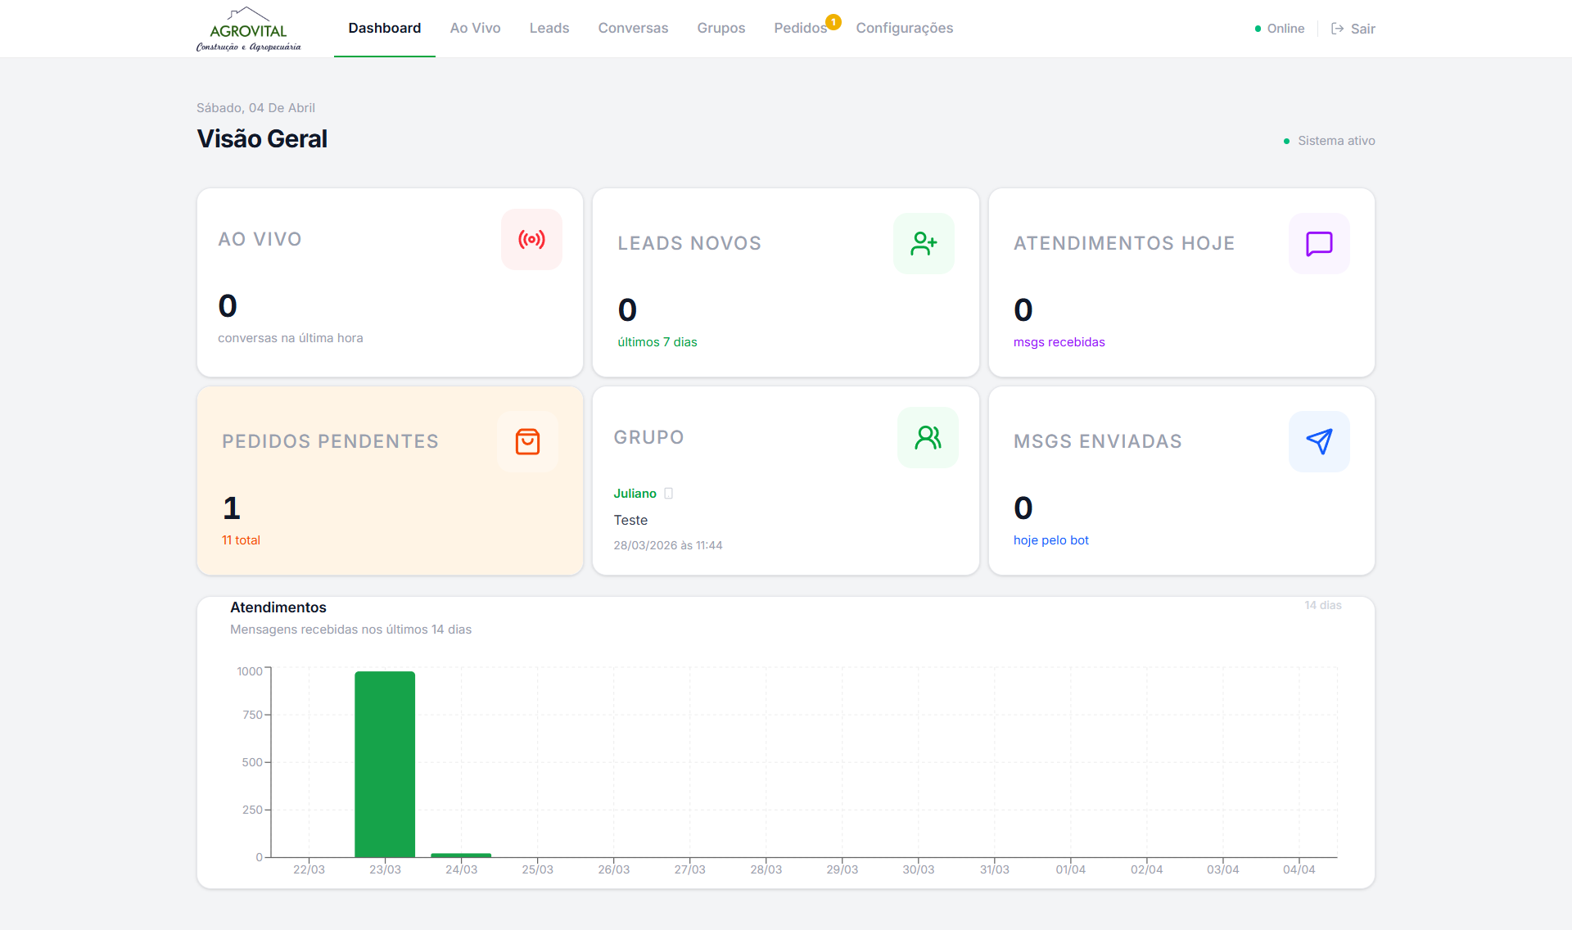Click the green group users icon

point(928,437)
